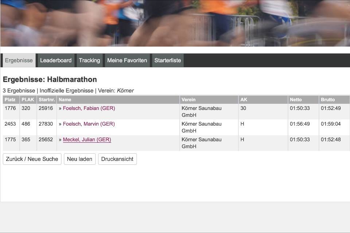Click the Pl.AK value 486
Screen dimensions: 350x233
click(x=26, y=124)
